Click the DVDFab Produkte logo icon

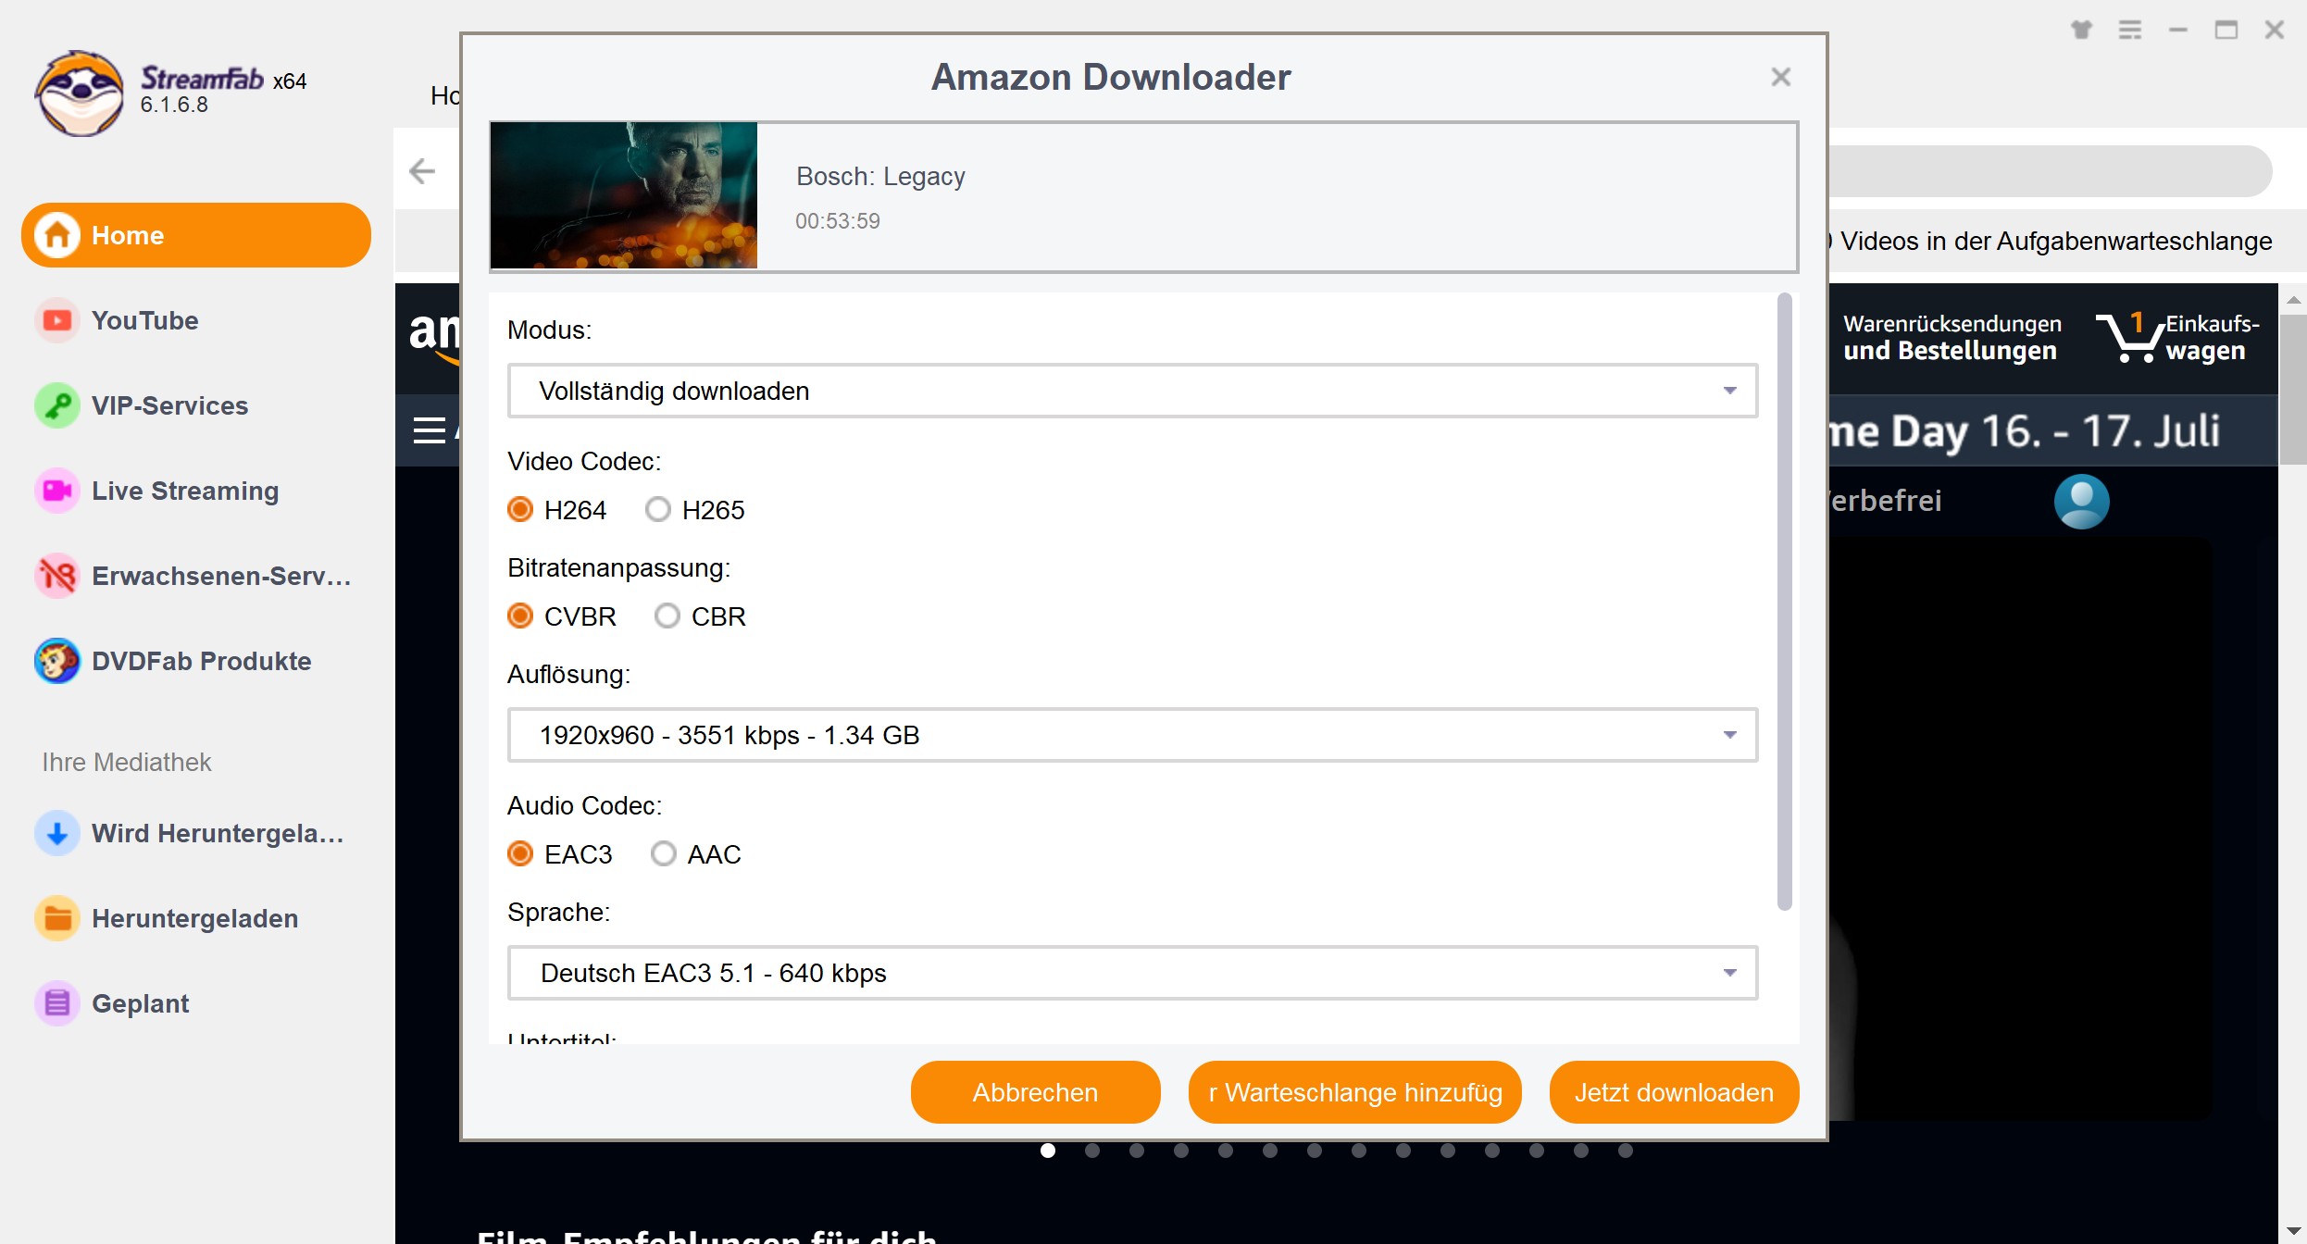57,661
